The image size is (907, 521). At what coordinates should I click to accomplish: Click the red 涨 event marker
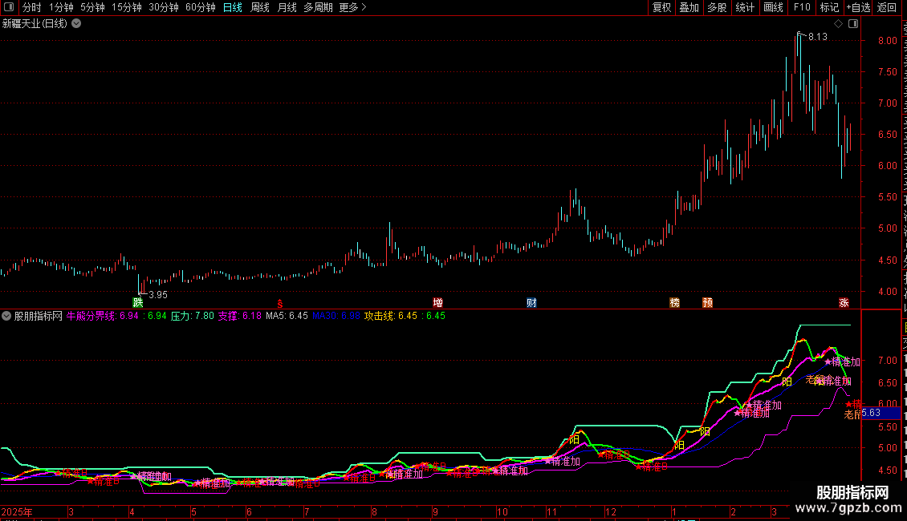tap(844, 303)
